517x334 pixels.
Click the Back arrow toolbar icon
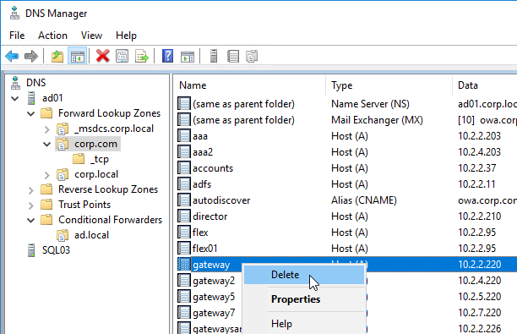pos(12,56)
